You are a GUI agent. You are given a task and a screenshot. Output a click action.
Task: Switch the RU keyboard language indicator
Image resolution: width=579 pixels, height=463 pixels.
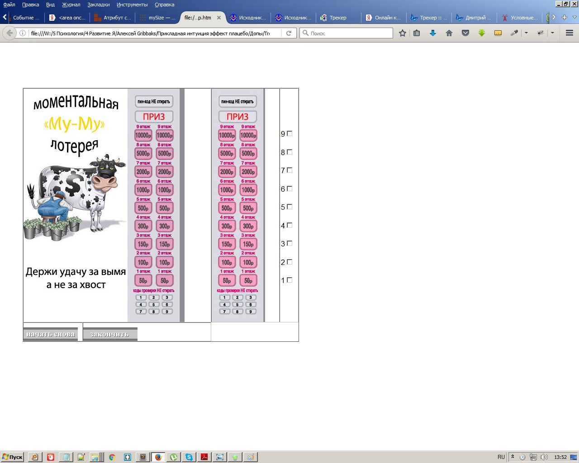pyautogui.click(x=501, y=457)
